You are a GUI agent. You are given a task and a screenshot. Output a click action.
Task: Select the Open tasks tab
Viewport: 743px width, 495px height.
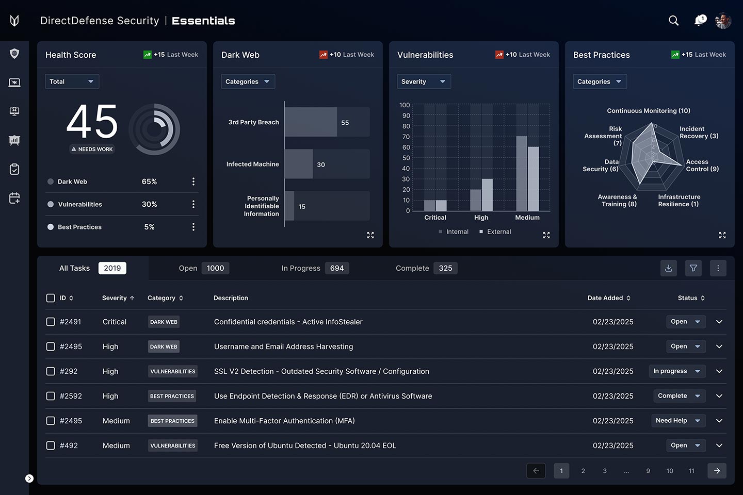(204, 268)
